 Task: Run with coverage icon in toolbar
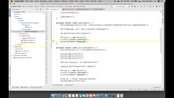(135, 7)
